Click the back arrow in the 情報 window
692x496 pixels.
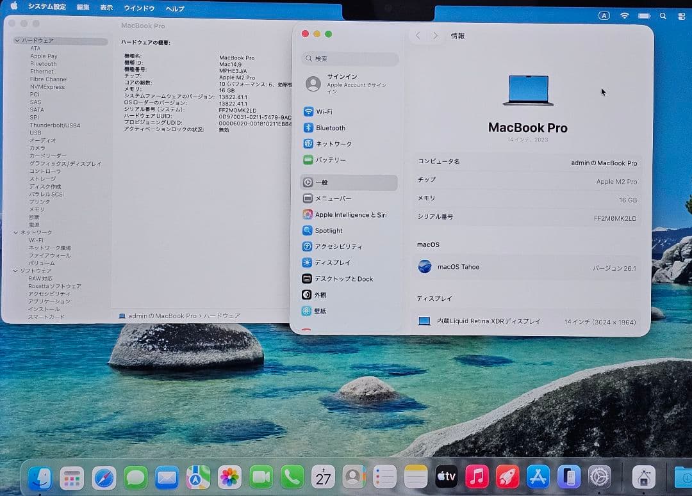[417, 36]
